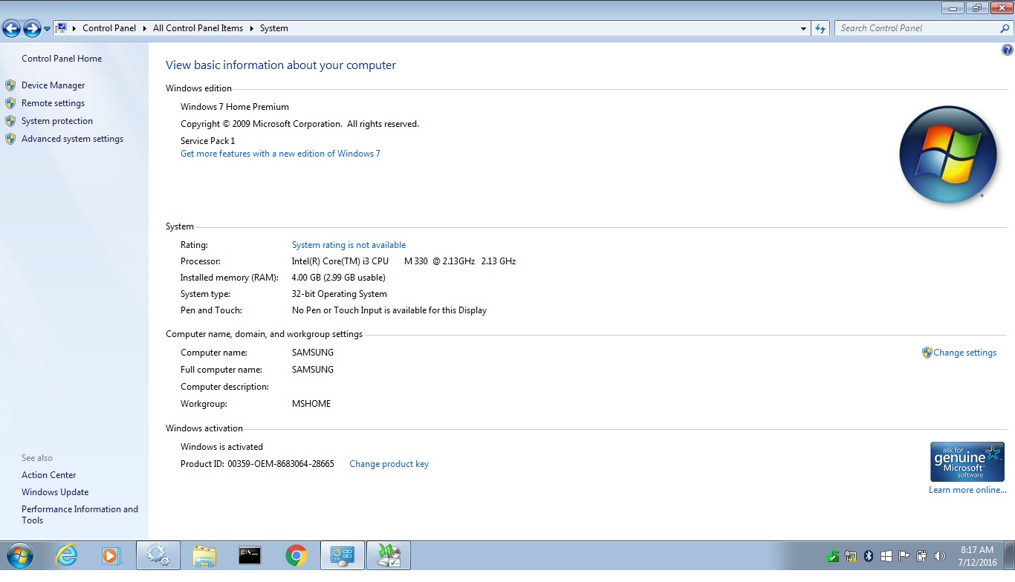Click 'No Pen or Touch Input is available' text
Image resolution: width=1015 pixels, height=582 pixels.
coord(389,310)
